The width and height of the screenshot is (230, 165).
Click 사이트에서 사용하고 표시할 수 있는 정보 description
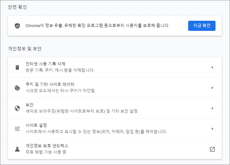pyautogui.click(x=96, y=132)
